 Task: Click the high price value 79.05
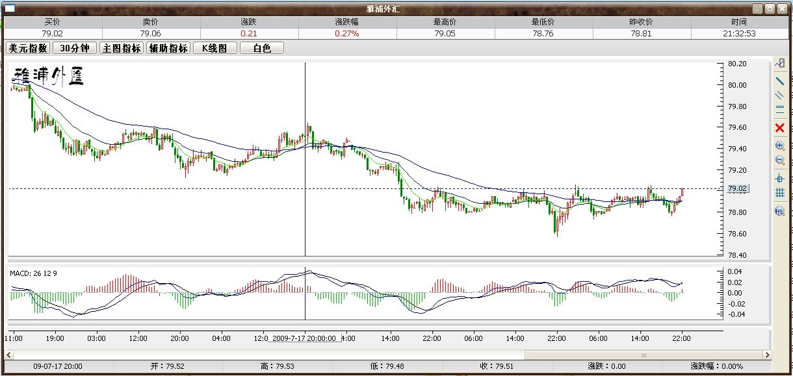point(445,33)
